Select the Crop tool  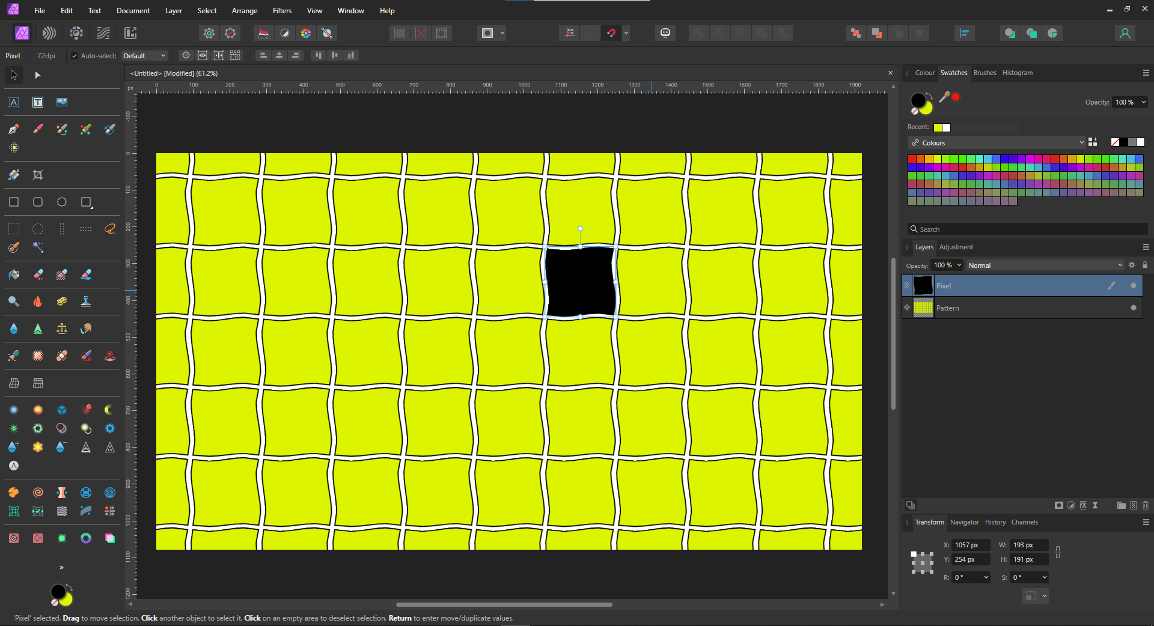pyautogui.click(x=38, y=175)
